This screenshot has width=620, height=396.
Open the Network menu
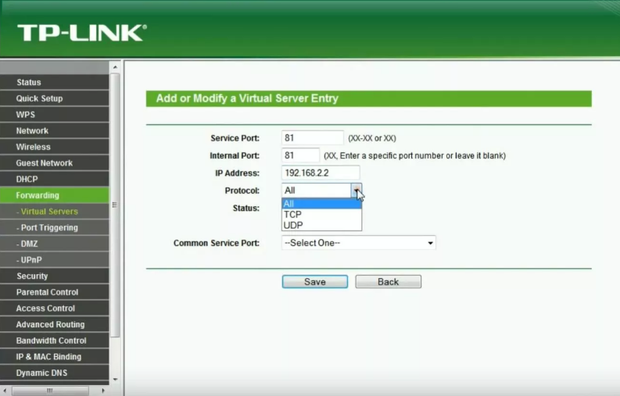click(55, 130)
